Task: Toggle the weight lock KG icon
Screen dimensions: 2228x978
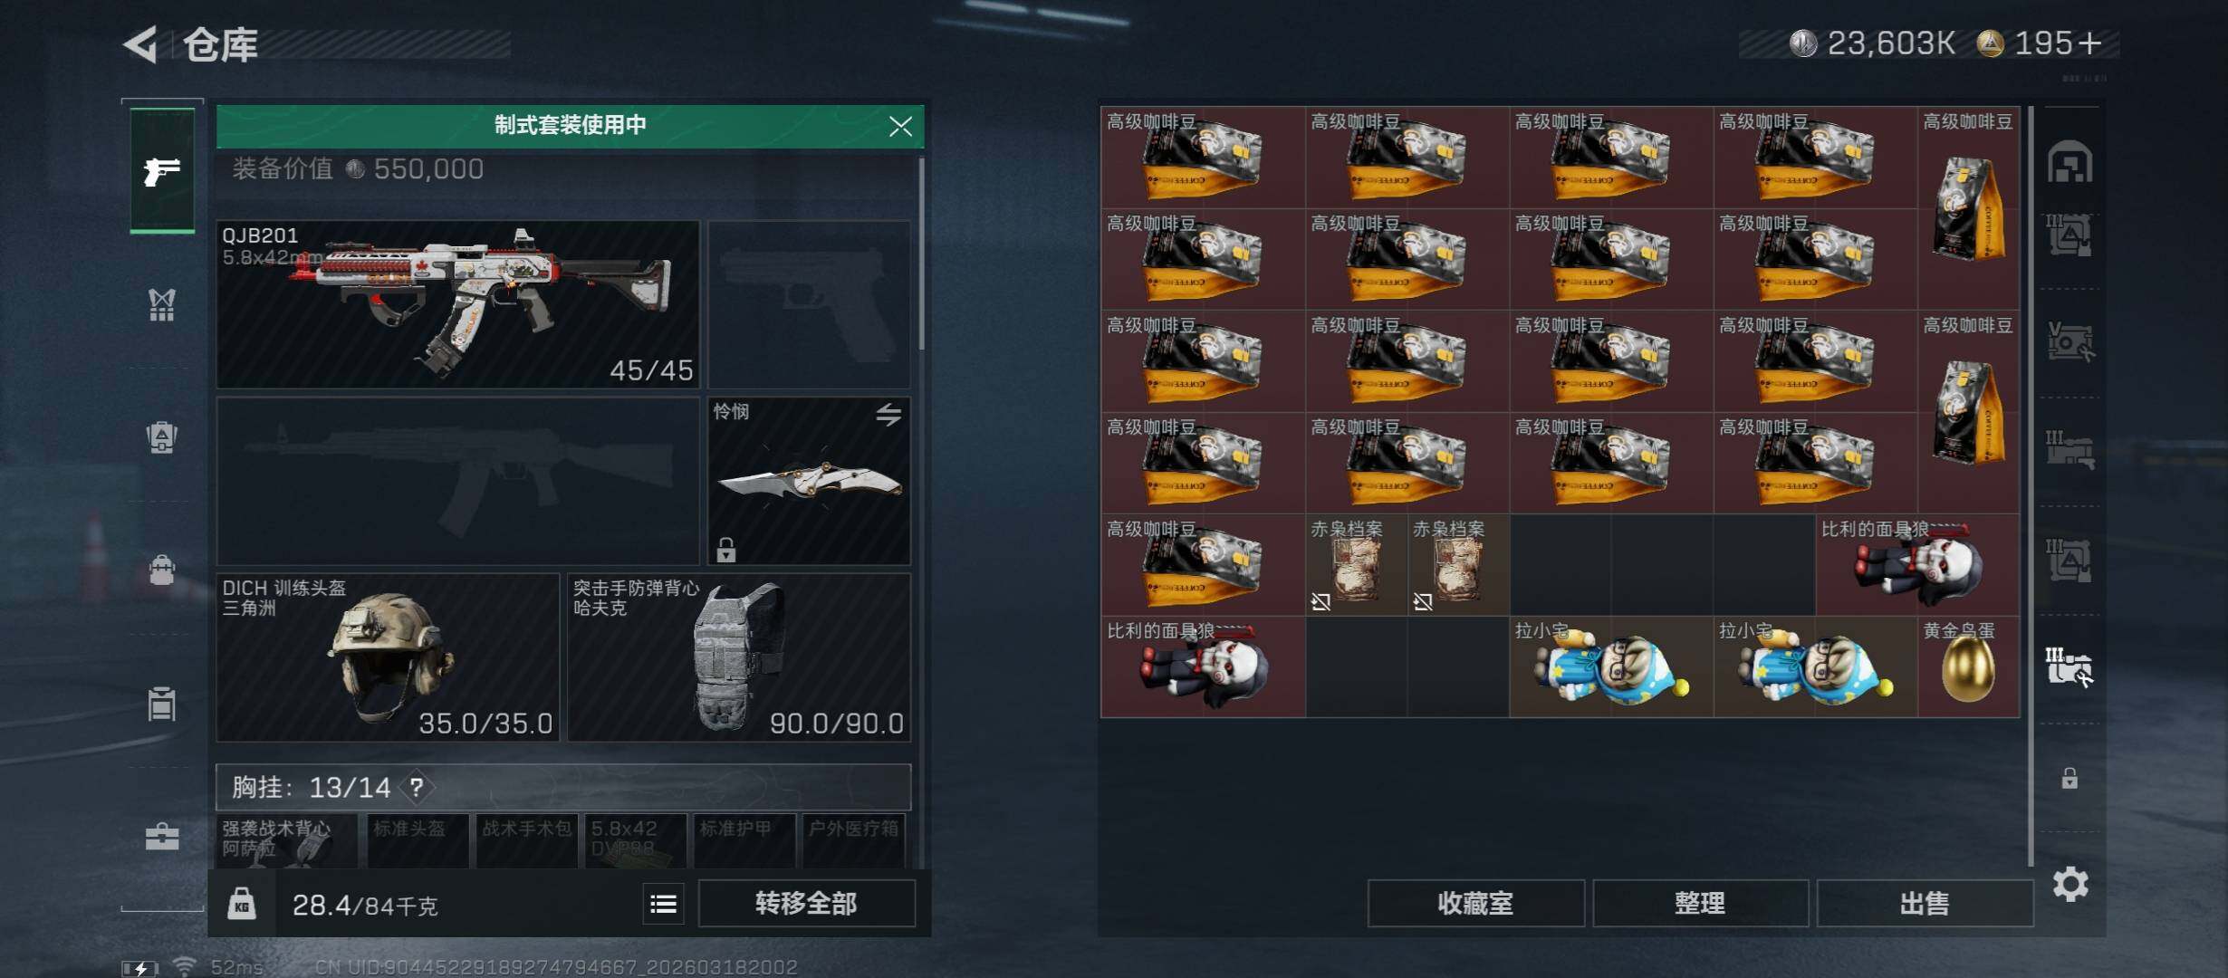Action: [x=242, y=904]
